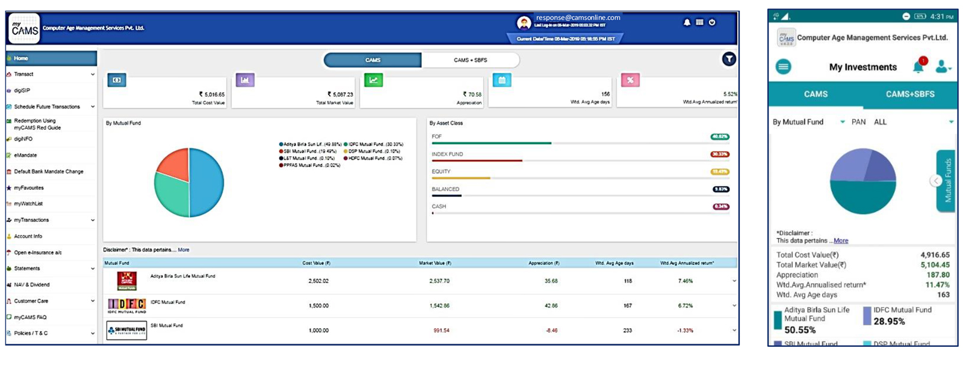Tap the mobile bell with red badge
Viewport: 963px width, 375px height.
coord(918,66)
